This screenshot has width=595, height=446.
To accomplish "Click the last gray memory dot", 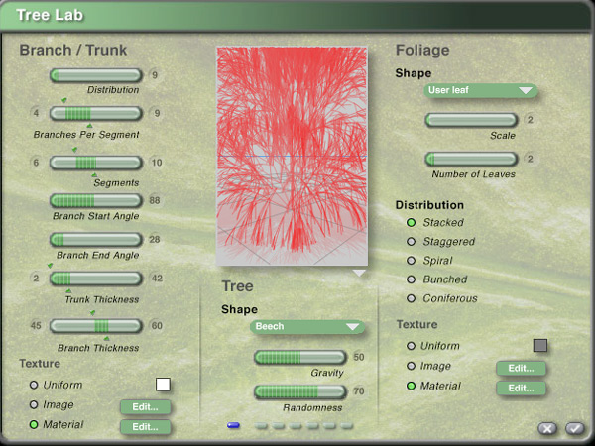I will [x=346, y=426].
